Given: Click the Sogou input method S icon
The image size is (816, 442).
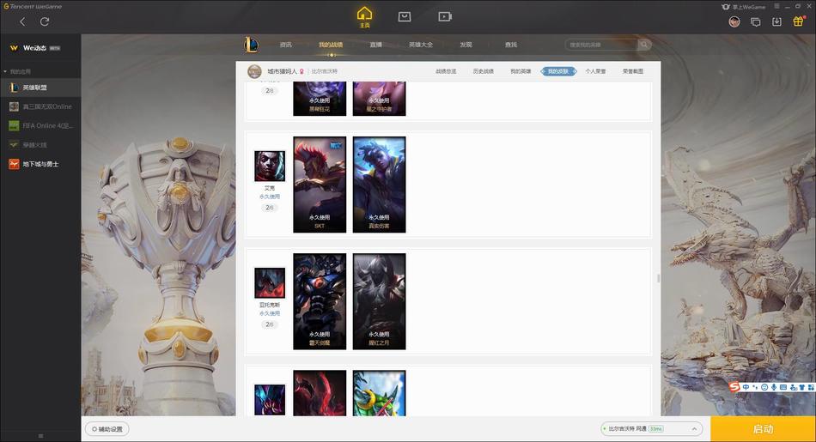Looking at the screenshot, I should point(734,387).
